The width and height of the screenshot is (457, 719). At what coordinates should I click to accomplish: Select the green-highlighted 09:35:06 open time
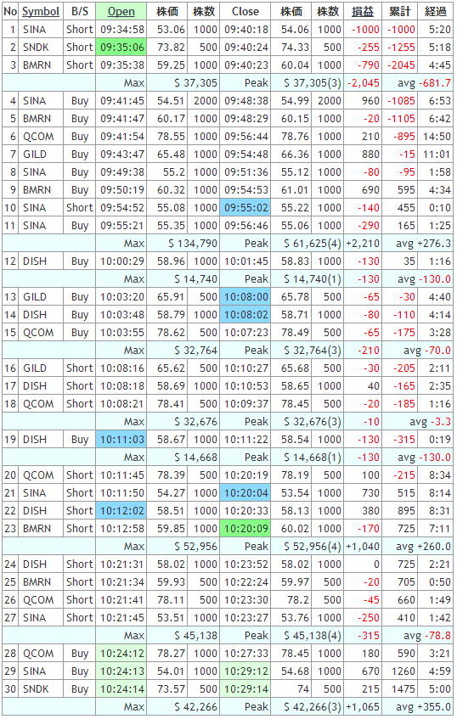click(121, 48)
